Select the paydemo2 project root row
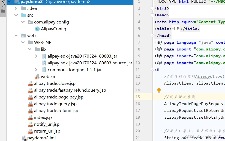225x141 pixels. point(70,2)
